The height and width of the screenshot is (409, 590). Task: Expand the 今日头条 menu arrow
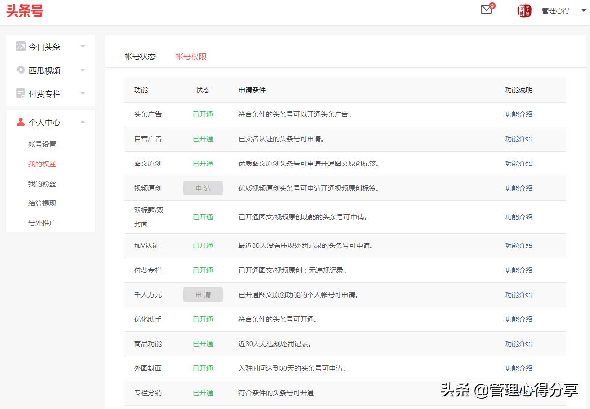point(83,47)
